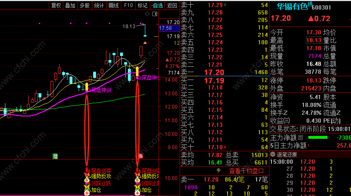Click the 5日主力净额 value 257.8
The width and height of the screenshot is (351, 196).
[x=344, y=145]
